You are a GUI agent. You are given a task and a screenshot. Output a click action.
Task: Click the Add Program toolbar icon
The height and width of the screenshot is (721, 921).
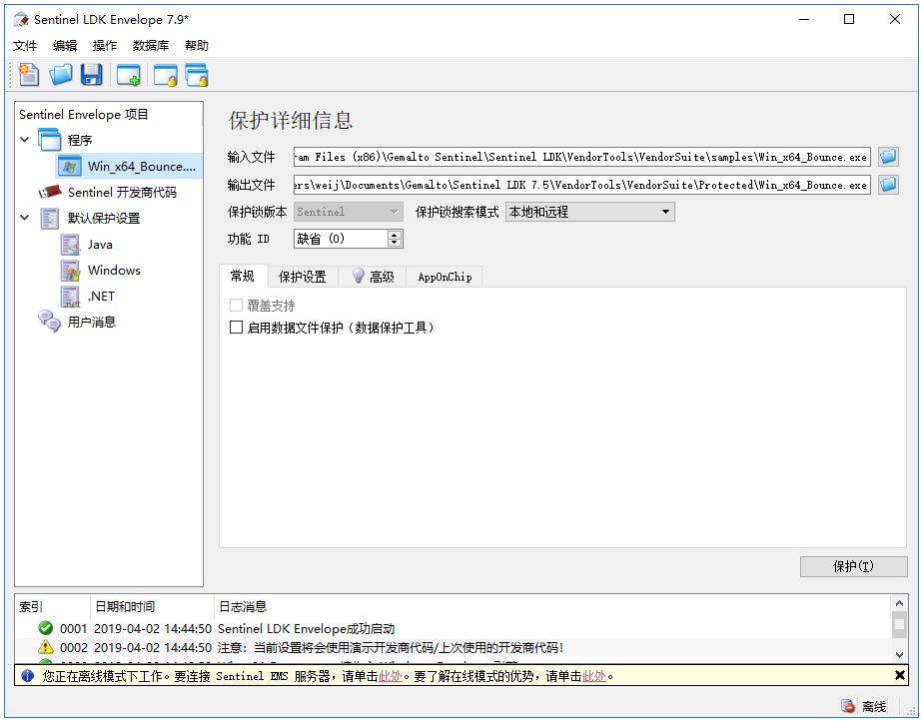coord(128,75)
